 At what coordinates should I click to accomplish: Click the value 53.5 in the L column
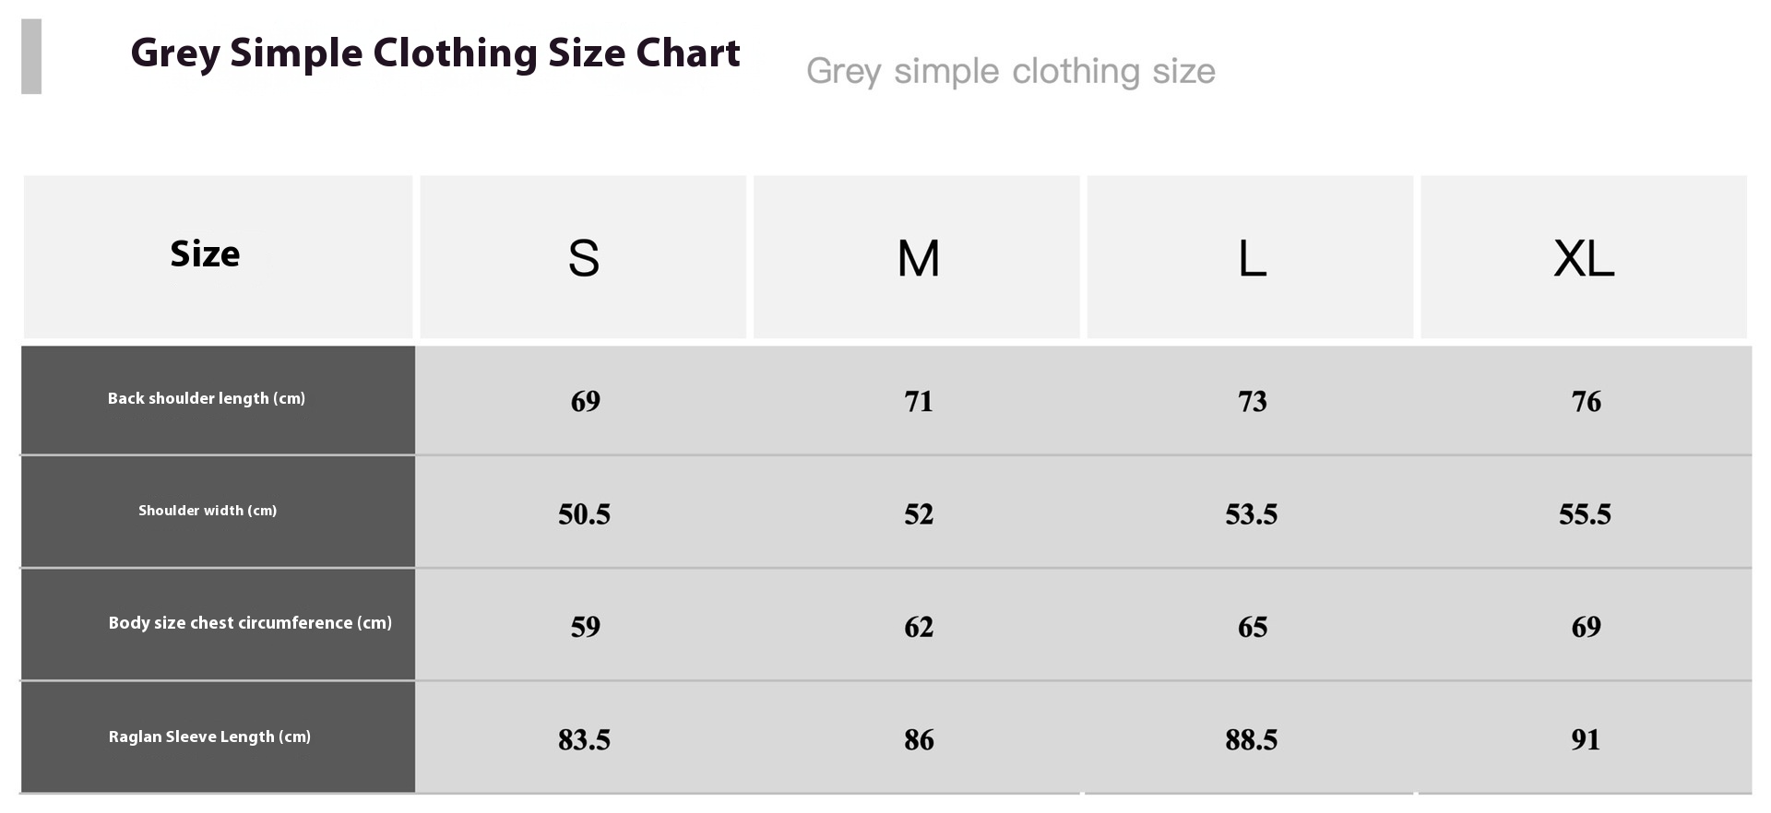tap(1251, 514)
